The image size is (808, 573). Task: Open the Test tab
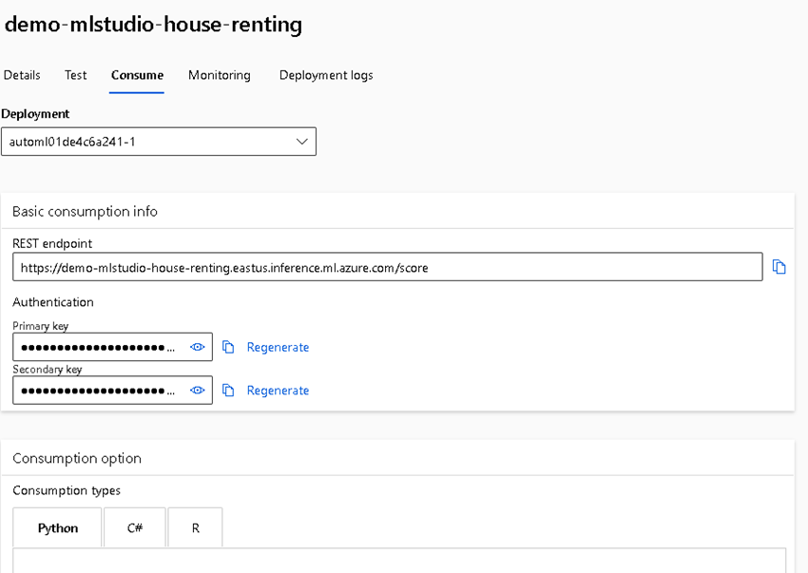tap(75, 75)
